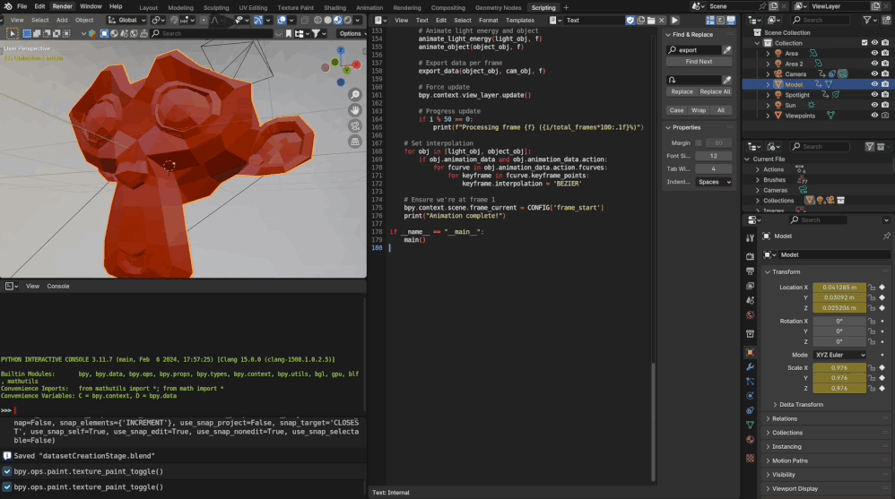Toggle the Wrap search option
This screenshot has height=499, width=895.
point(698,110)
